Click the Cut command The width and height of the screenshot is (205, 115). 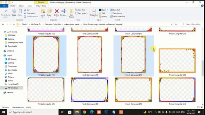tap(27, 10)
